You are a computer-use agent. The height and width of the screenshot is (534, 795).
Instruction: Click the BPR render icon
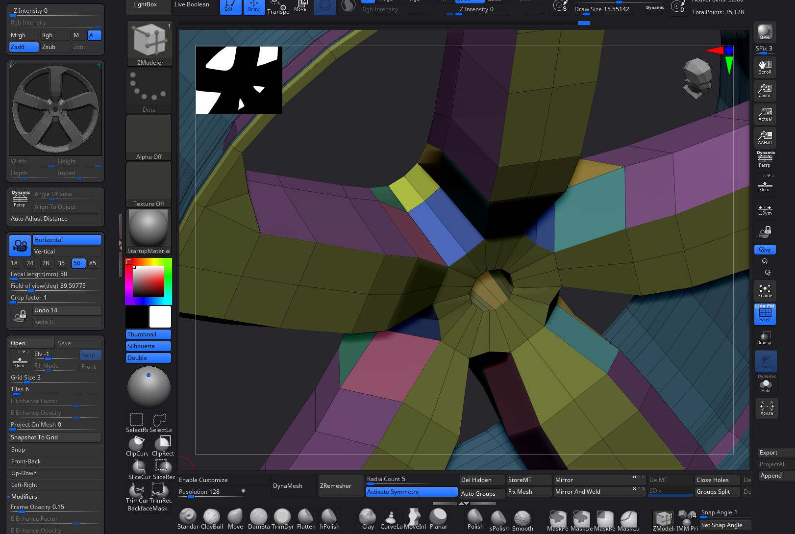765,31
